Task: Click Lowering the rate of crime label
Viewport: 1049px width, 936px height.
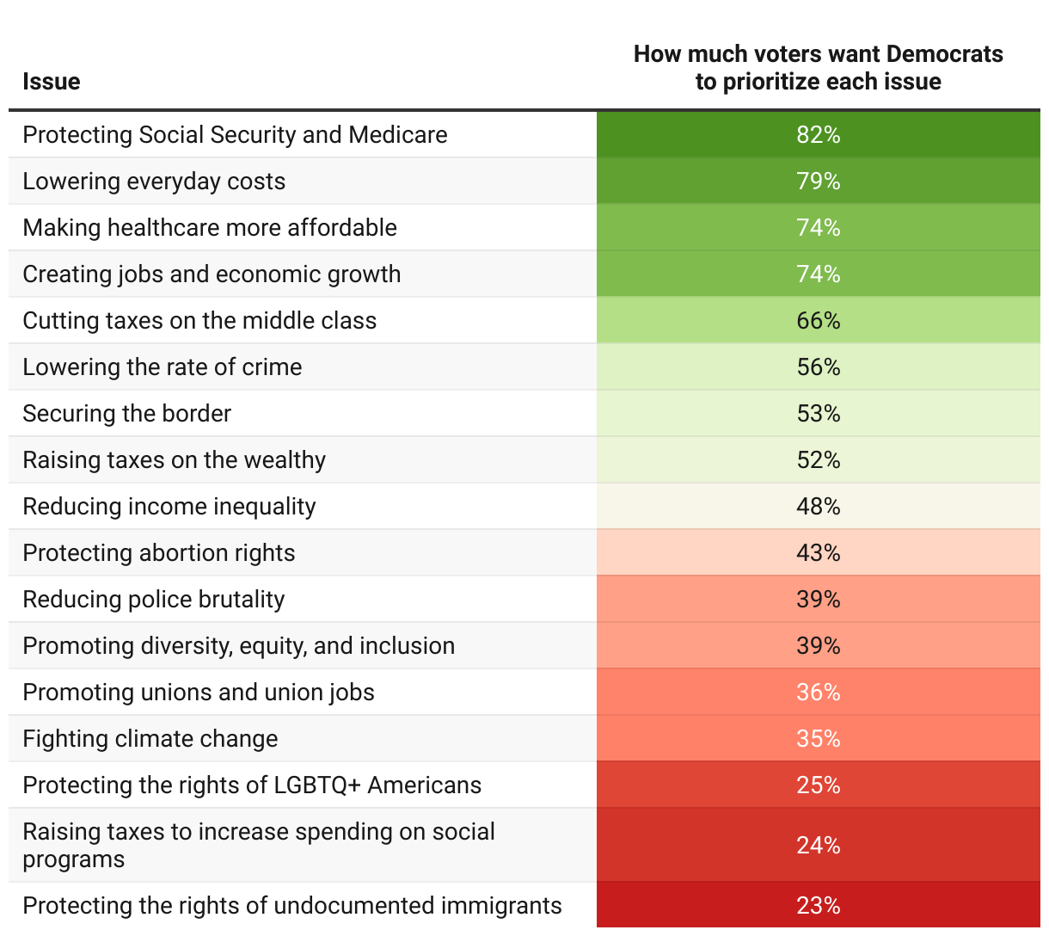Action: pos(163,367)
